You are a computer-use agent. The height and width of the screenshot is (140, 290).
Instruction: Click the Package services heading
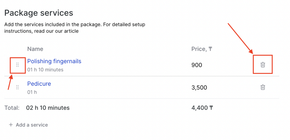39,13
